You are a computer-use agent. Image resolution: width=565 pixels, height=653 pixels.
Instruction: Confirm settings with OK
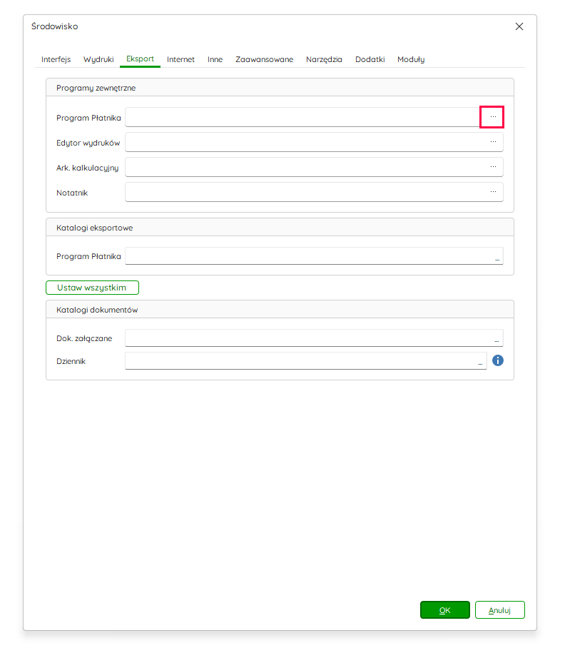[x=444, y=610]
